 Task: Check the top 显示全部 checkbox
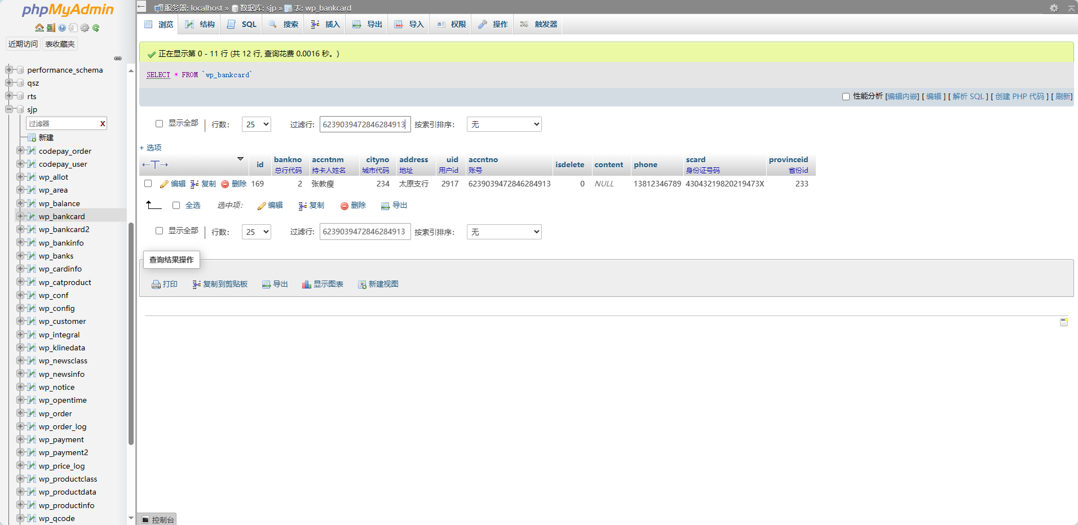tap(160, 123)
